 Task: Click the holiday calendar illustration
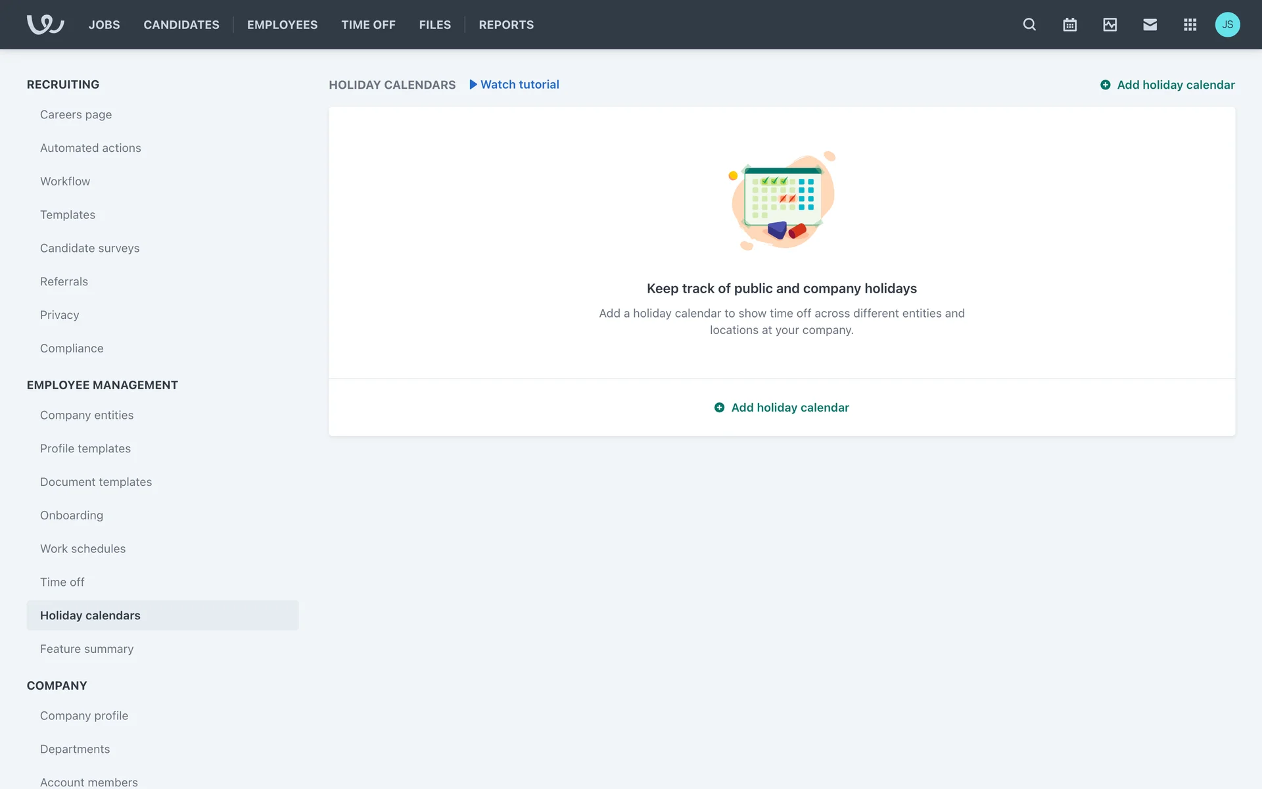[x=782, y=201]
